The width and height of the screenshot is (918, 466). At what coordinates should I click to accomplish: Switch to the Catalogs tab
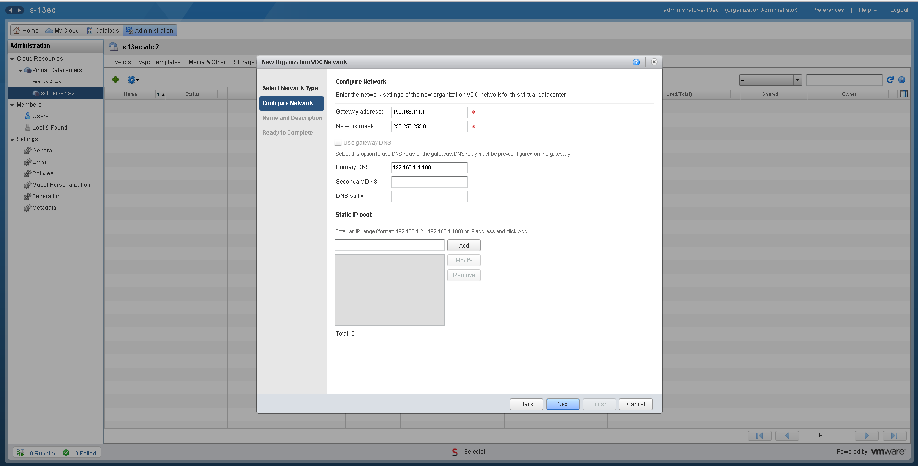tap(102, 30)
